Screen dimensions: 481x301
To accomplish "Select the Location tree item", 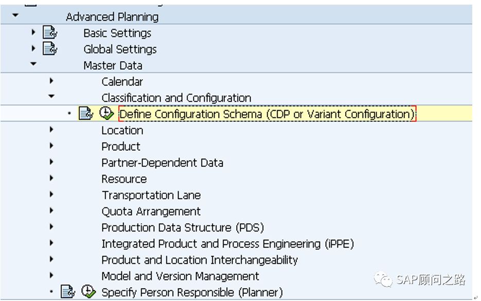I will [122, 130].
